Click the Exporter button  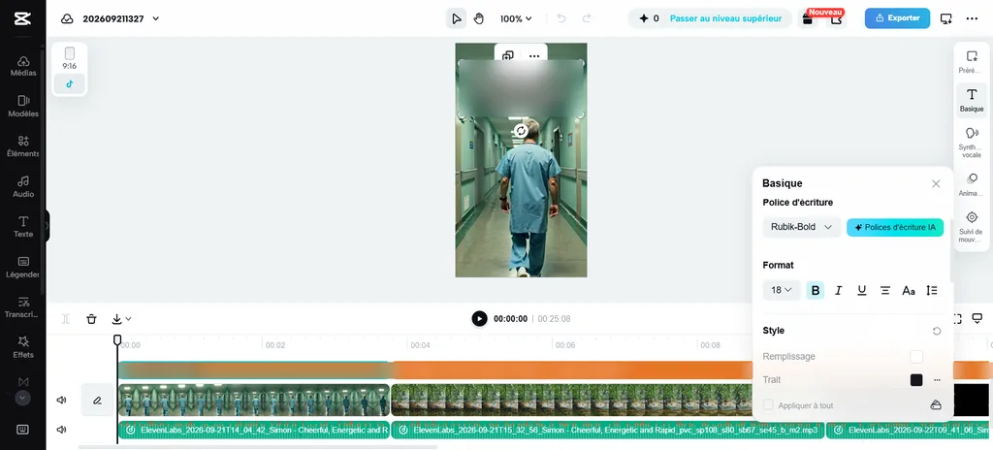(x=897, y=18)
